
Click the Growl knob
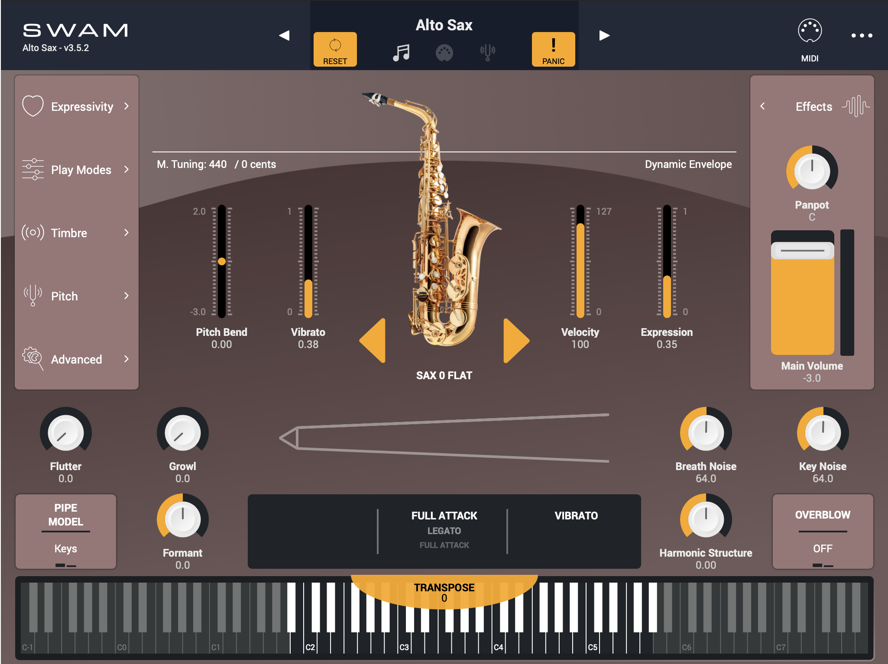pyautogui.click(x=182, y=433)
